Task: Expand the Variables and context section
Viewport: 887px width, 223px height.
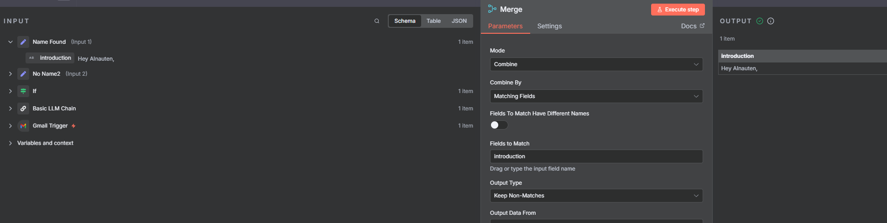Action: click(10, 143)
